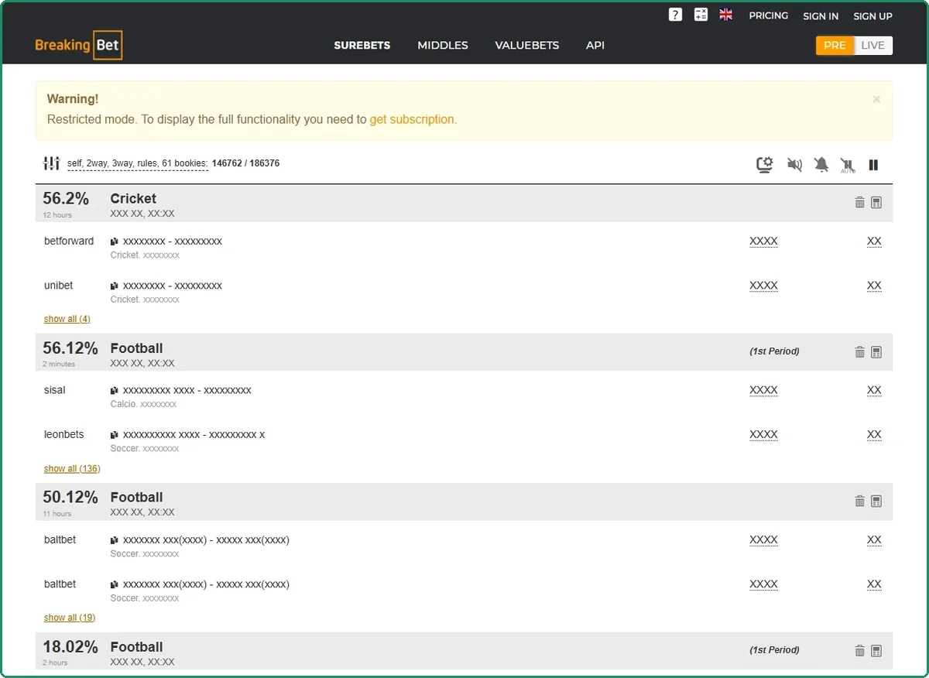Click the betforward bookmaker name
The height and width of the screenshot is (678, 929).
pyautogui.click(x=69, y=241)
